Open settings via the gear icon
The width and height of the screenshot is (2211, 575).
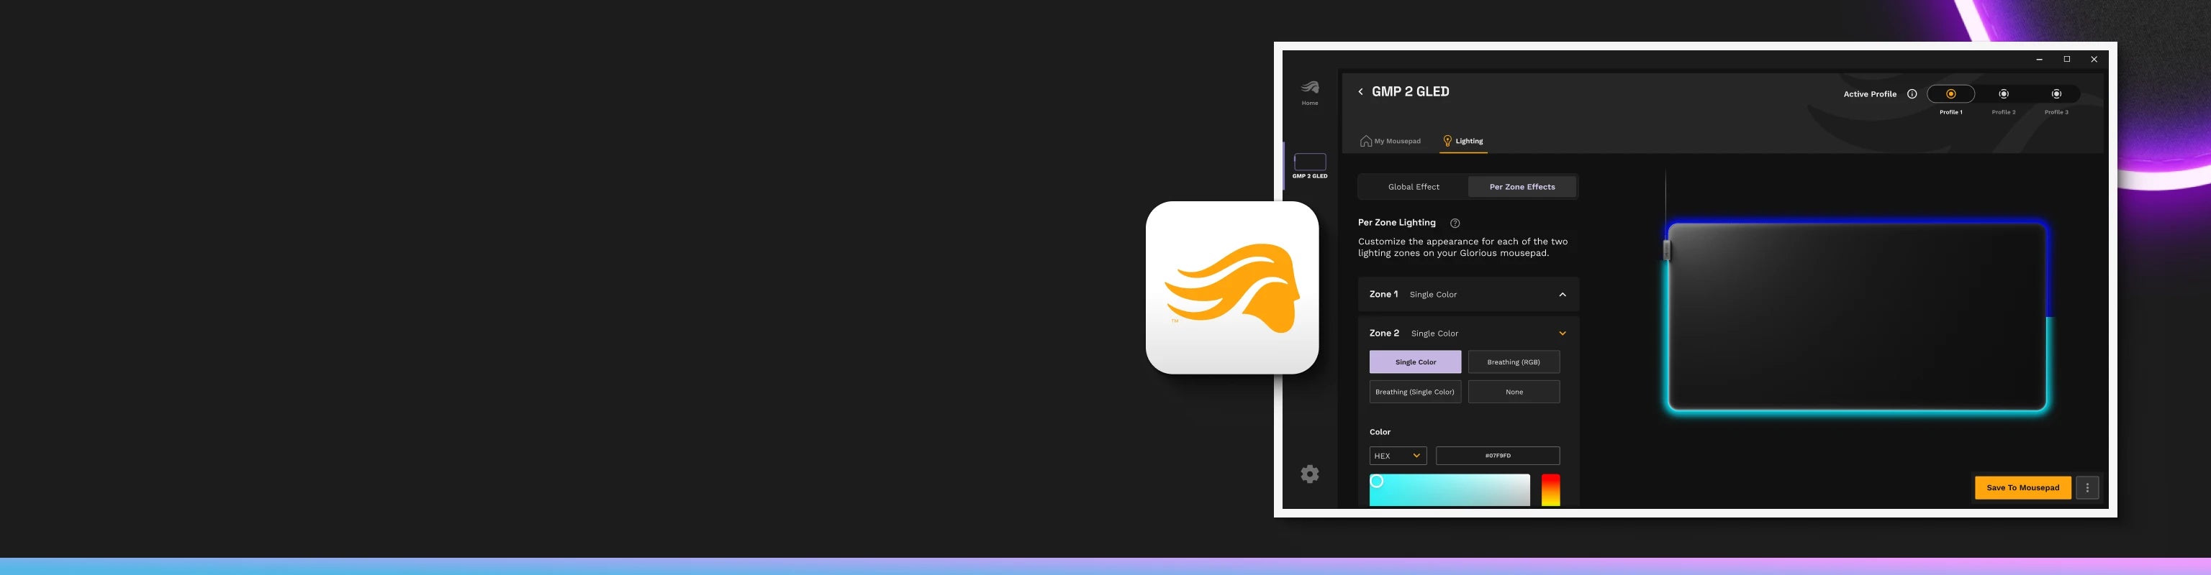click(1309, 474)
